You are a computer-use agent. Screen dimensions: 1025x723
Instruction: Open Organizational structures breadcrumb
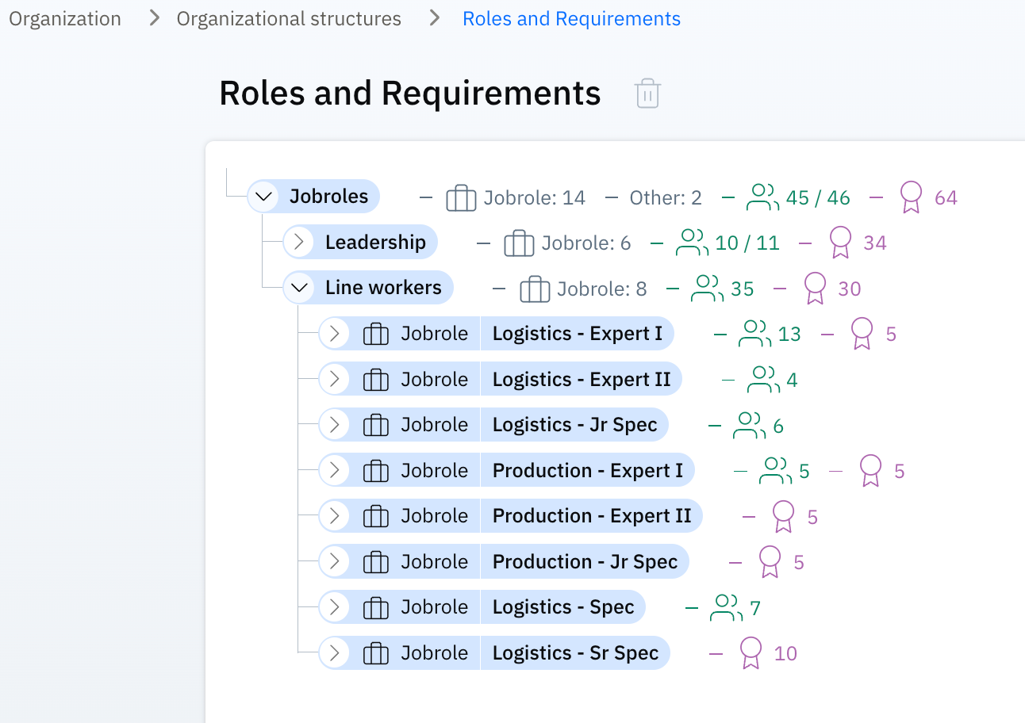tap(289, 19)
